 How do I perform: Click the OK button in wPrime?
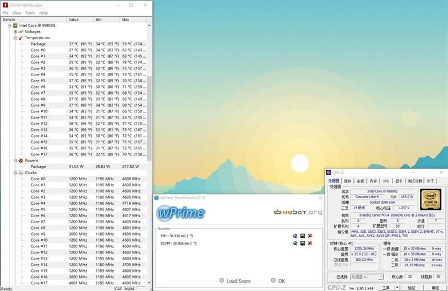click(278, 281)
